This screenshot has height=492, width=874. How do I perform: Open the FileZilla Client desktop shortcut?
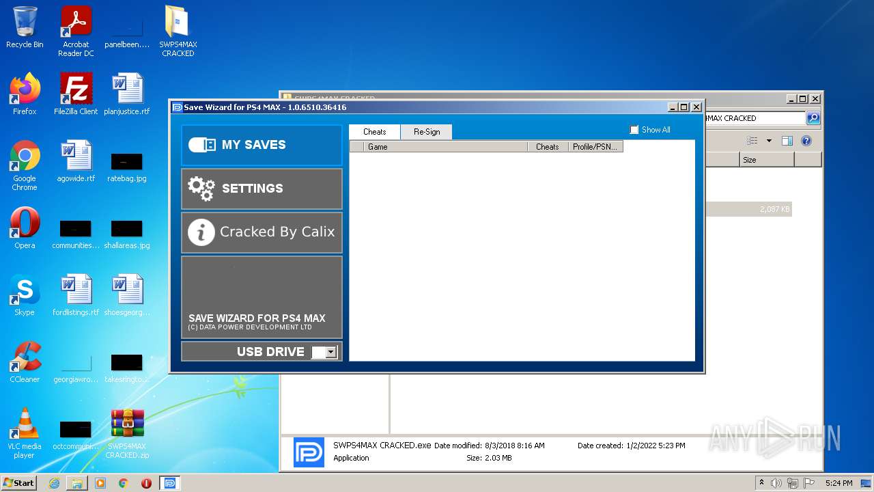[x=76, y=94]
